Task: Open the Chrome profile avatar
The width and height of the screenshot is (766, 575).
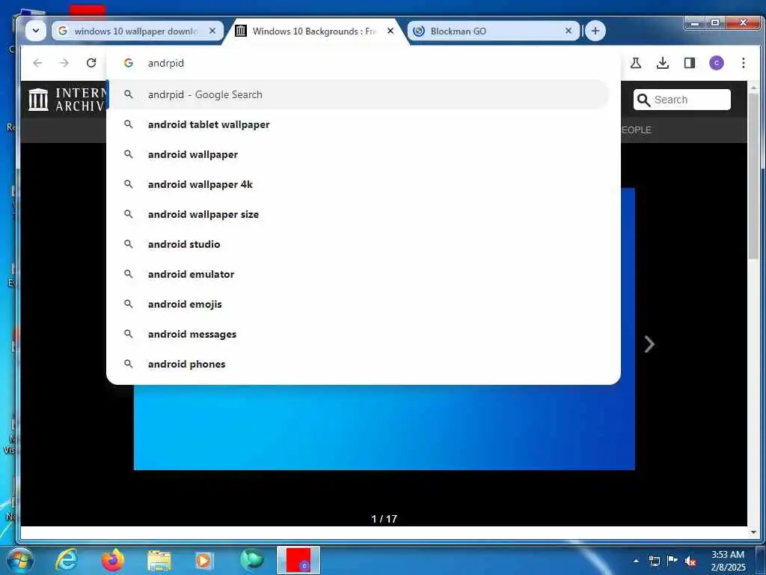Action: pyautogui.click(x=716, y=63)
